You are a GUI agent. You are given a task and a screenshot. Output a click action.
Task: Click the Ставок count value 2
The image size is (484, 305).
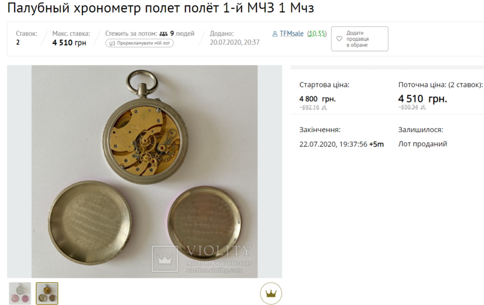(x=18, y=42)
